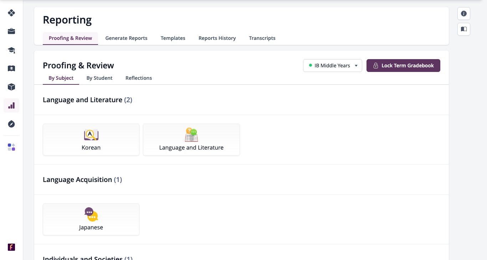Open the compass icon in sidebar
This screenshot has width=487, height=260.
click(11, 124)
